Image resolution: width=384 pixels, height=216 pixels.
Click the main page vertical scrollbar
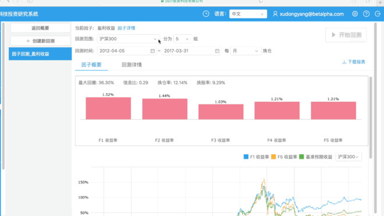[x=375, y=118]
